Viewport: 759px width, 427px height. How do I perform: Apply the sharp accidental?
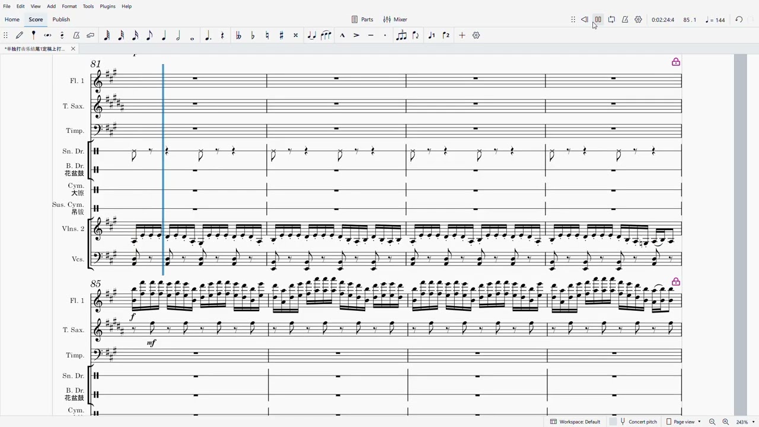[281, 36]
